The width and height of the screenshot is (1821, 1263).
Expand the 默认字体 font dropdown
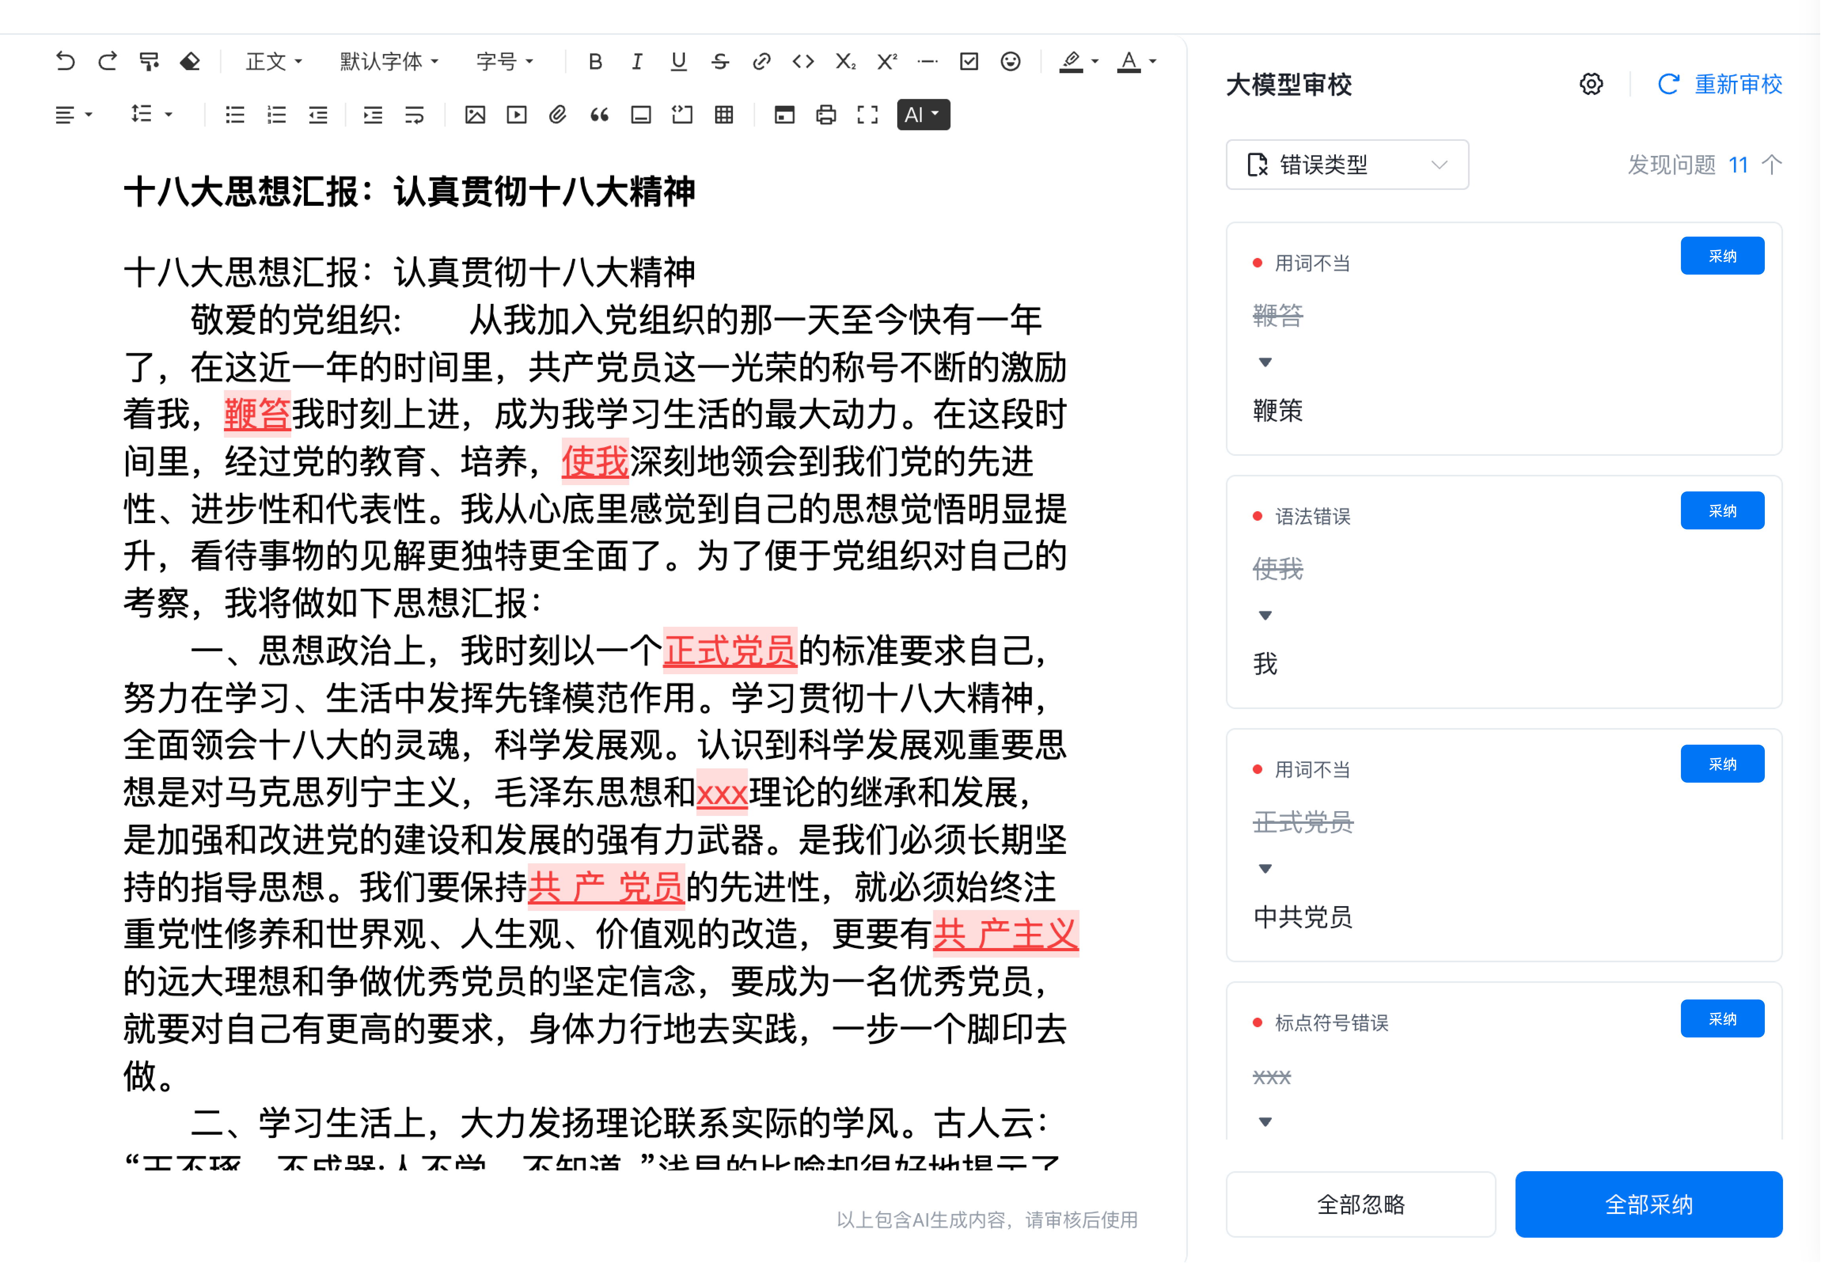pyautogui.click(x=389, y=61)
